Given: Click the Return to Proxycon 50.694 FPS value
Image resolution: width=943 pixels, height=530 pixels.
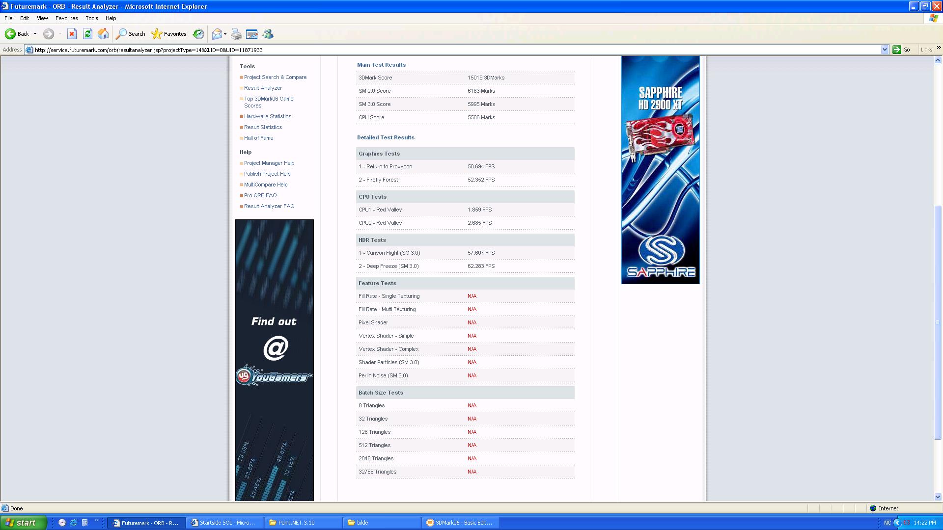Looking at the screenshot, I should [x=481, y=166].
